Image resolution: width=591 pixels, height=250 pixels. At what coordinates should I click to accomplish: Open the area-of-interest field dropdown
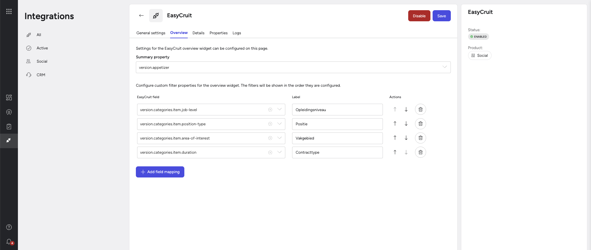279,138
